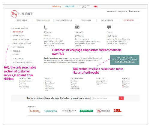
Task: Click the returns 'click here' link
Action: click(81, 62)
